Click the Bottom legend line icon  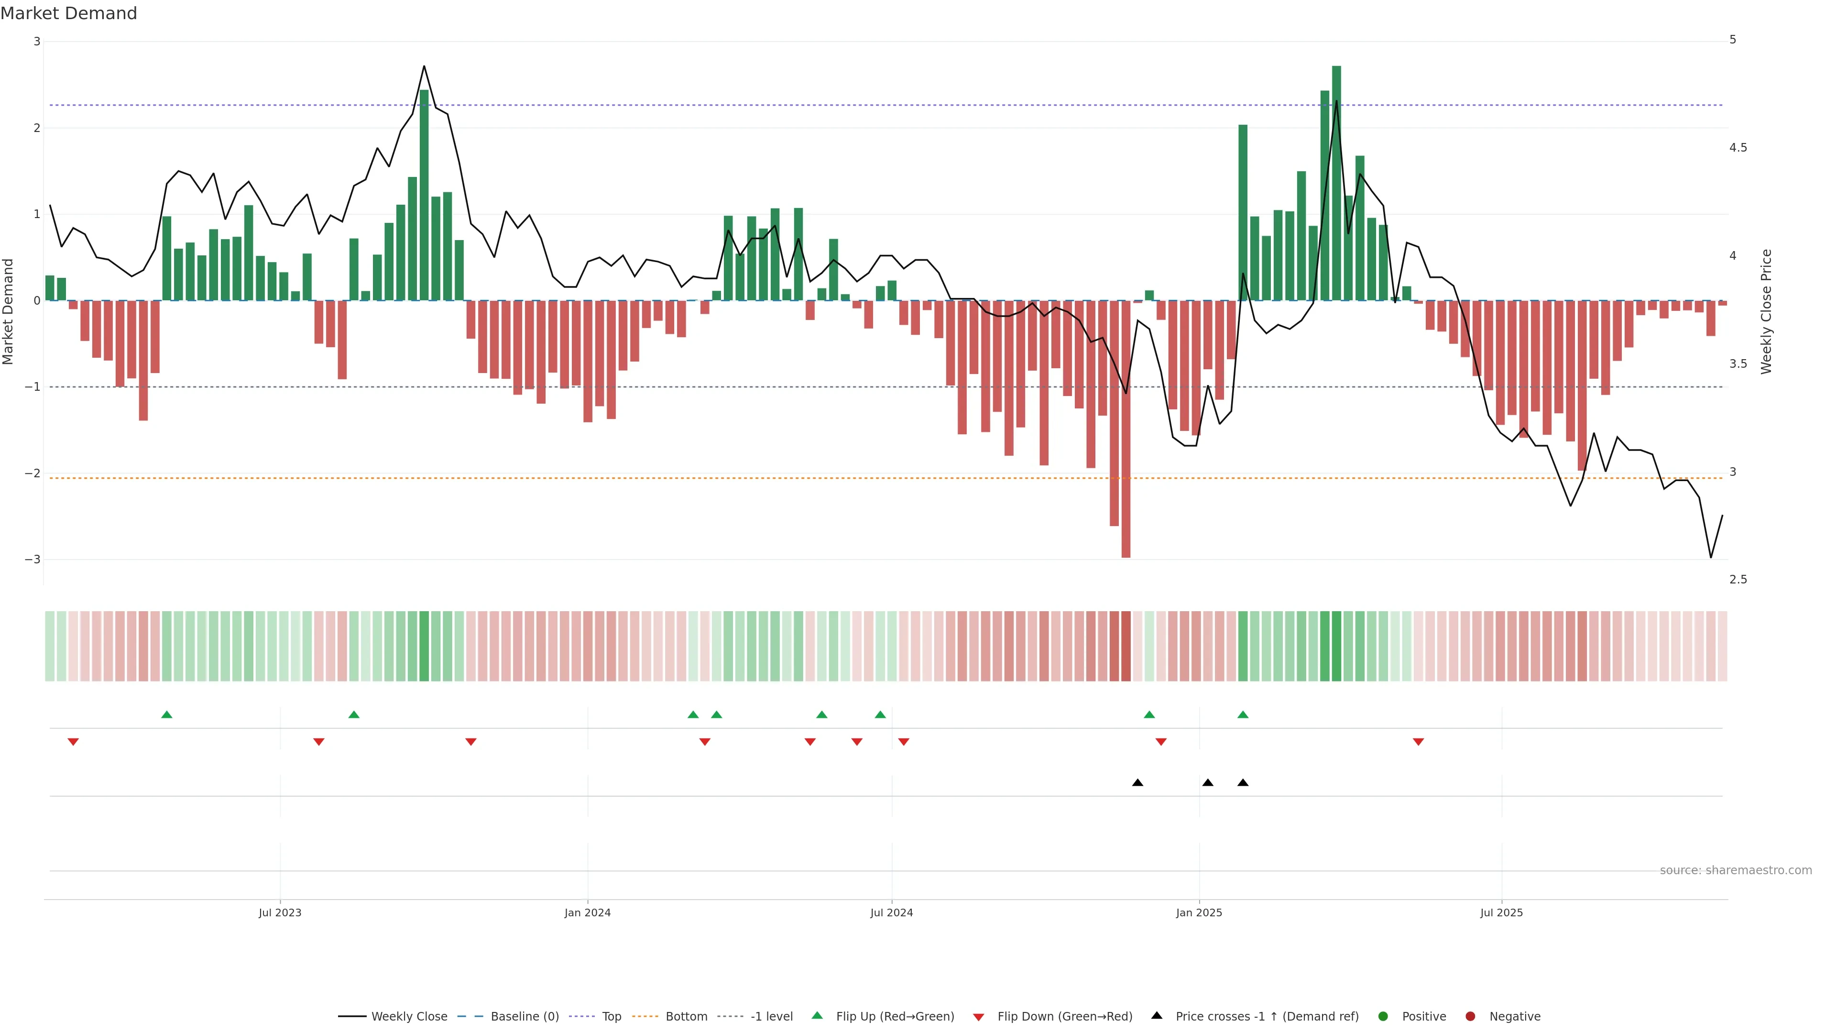click(x=645, y=1017)
